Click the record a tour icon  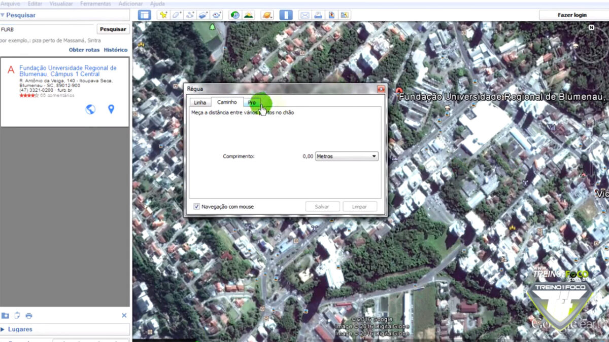218,15
